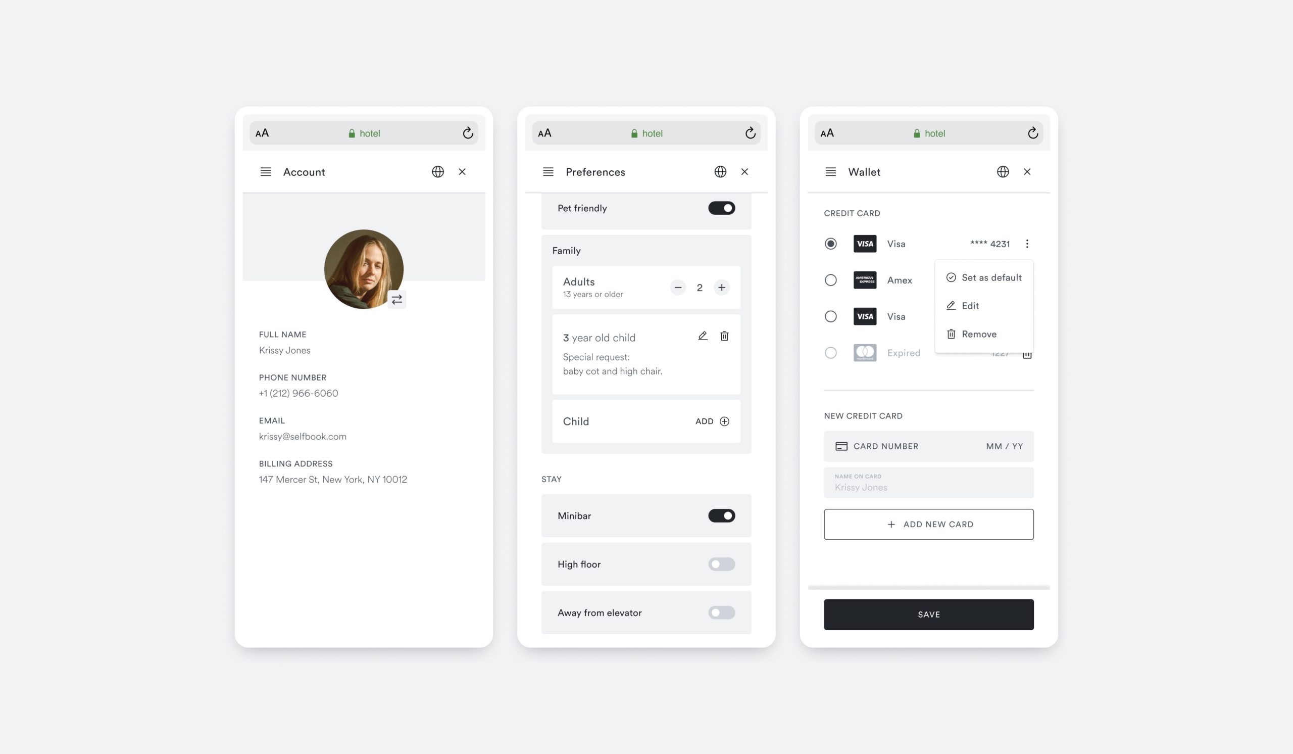Select Set as default from context menu
Viewport: 1293px width, 754px height.
pyautogui.click(x=984, y=276)
